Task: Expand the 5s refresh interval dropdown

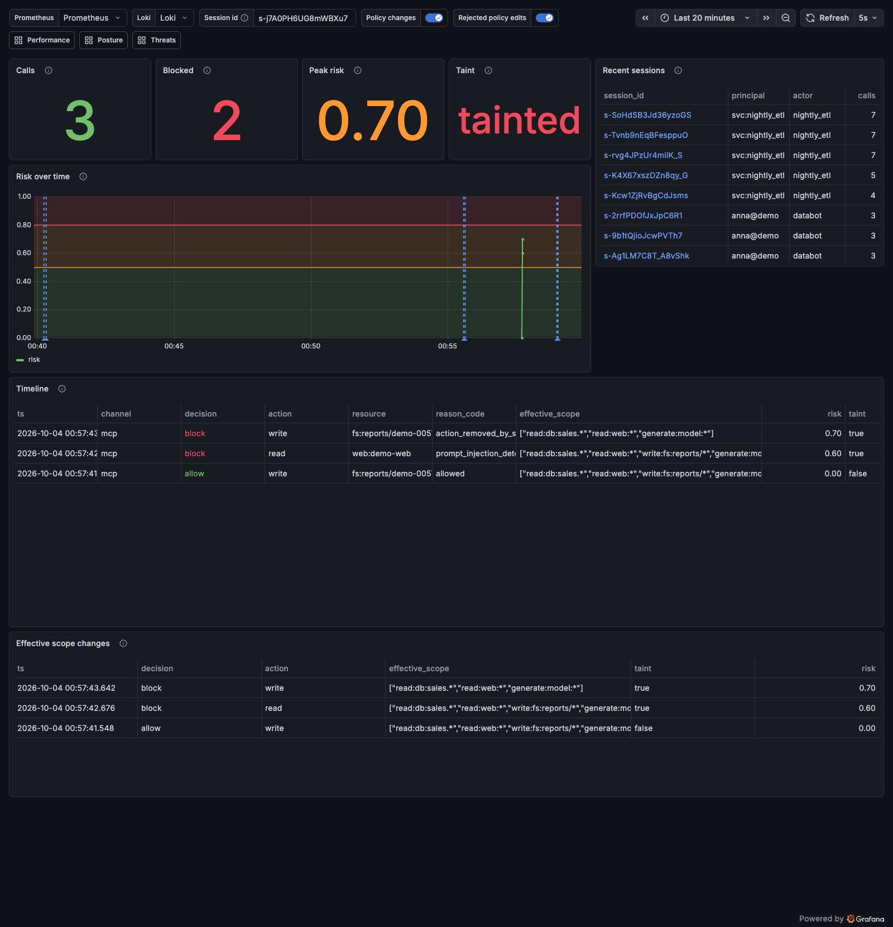Action: [868, 18]
